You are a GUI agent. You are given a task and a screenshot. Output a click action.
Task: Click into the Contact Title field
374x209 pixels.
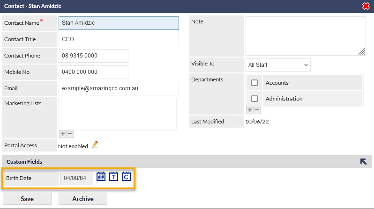click(119, 39)
